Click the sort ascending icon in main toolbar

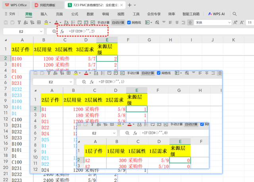pos(26,23)
